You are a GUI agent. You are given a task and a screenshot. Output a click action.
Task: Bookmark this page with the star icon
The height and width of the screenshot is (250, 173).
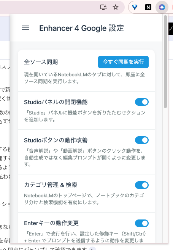click(x=116, y=7)
